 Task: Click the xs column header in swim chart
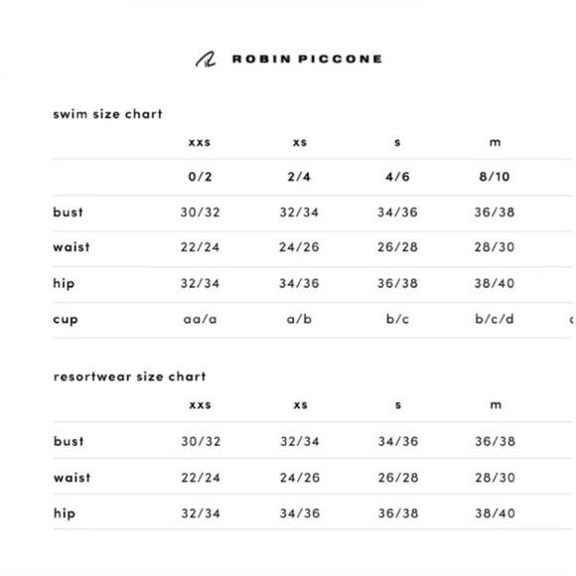(300, 142)
